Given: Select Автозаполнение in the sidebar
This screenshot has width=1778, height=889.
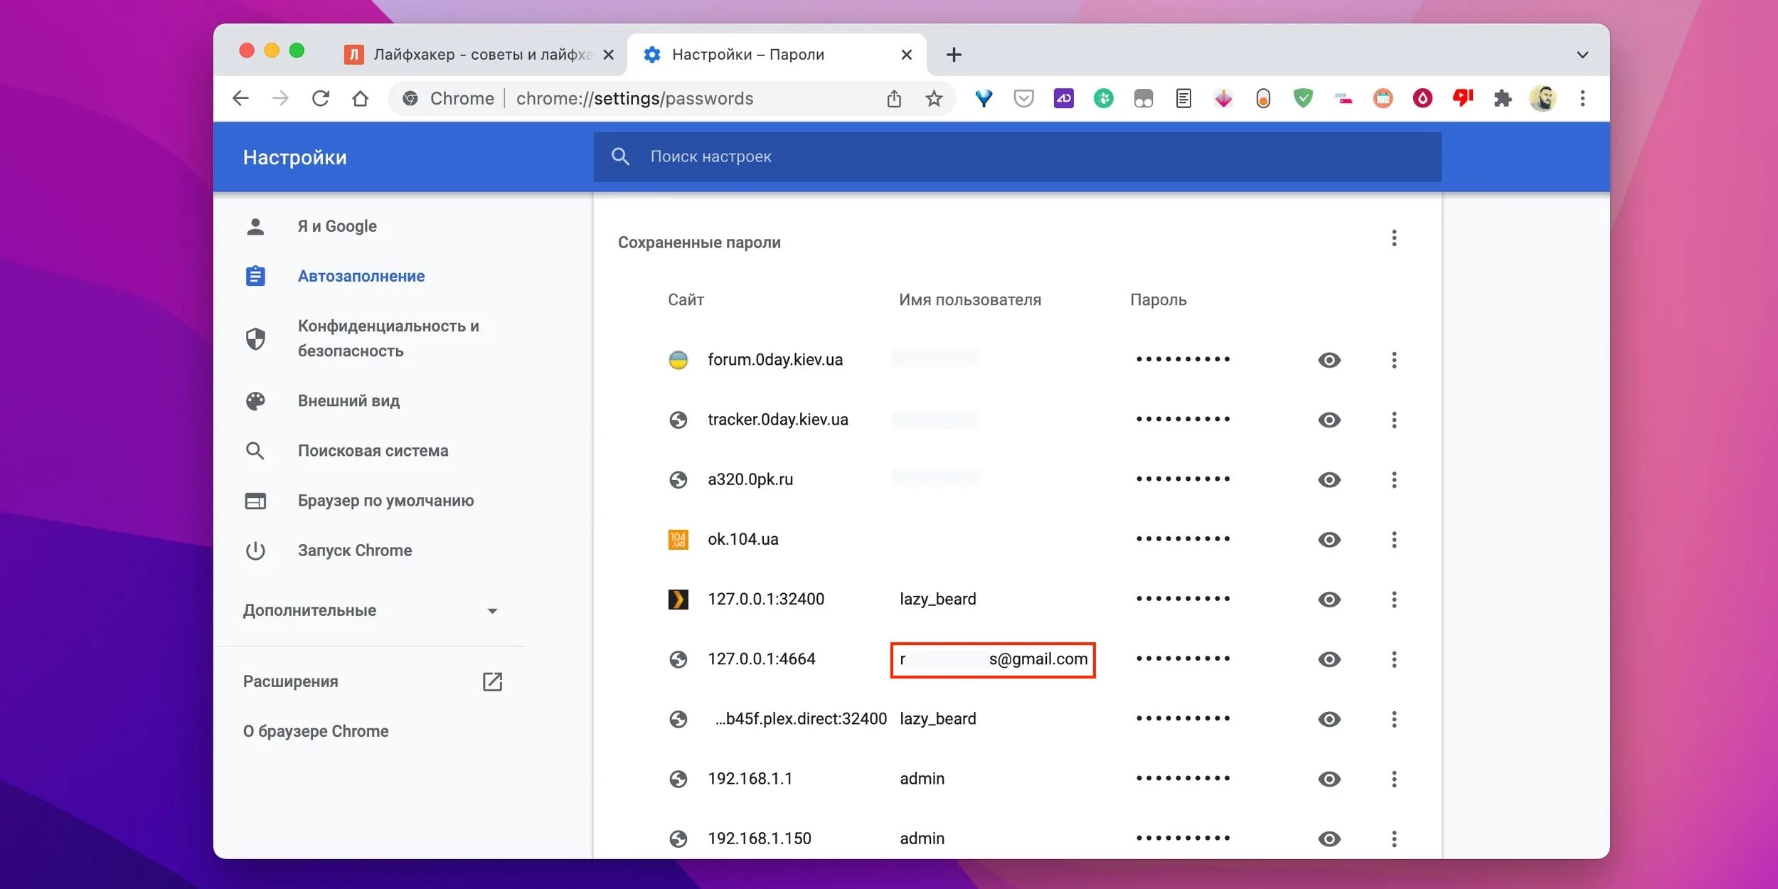Looking at the screenshot, I should click(361, 276).
